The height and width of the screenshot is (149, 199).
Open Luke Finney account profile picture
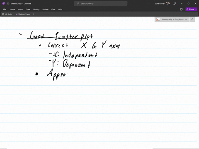coord(168,4)
